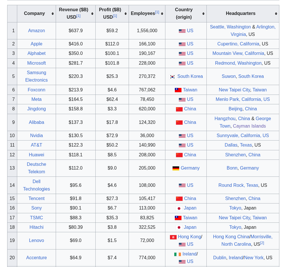Click the Japan flag in Sony row
This screenshot has width=290, height=267.
click(x=179, y=208)
